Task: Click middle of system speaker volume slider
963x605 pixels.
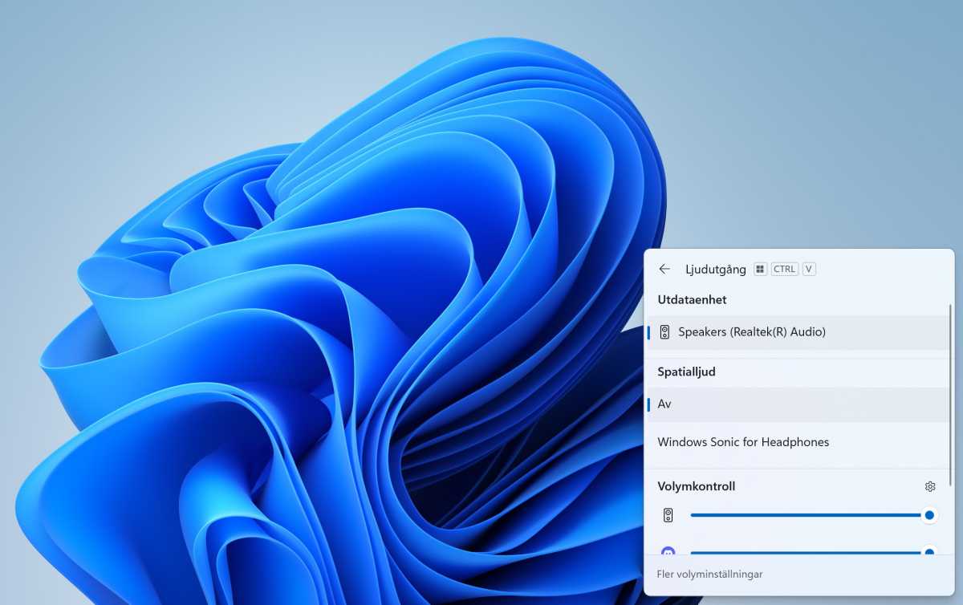Action: [x=807, y=515]
